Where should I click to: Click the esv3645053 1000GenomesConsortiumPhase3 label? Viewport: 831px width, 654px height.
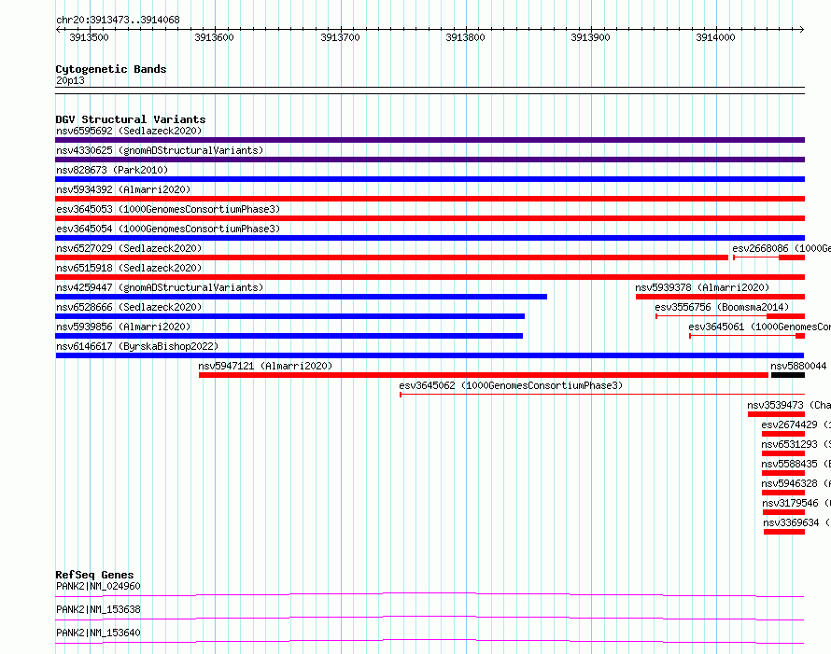coord(168,209)
